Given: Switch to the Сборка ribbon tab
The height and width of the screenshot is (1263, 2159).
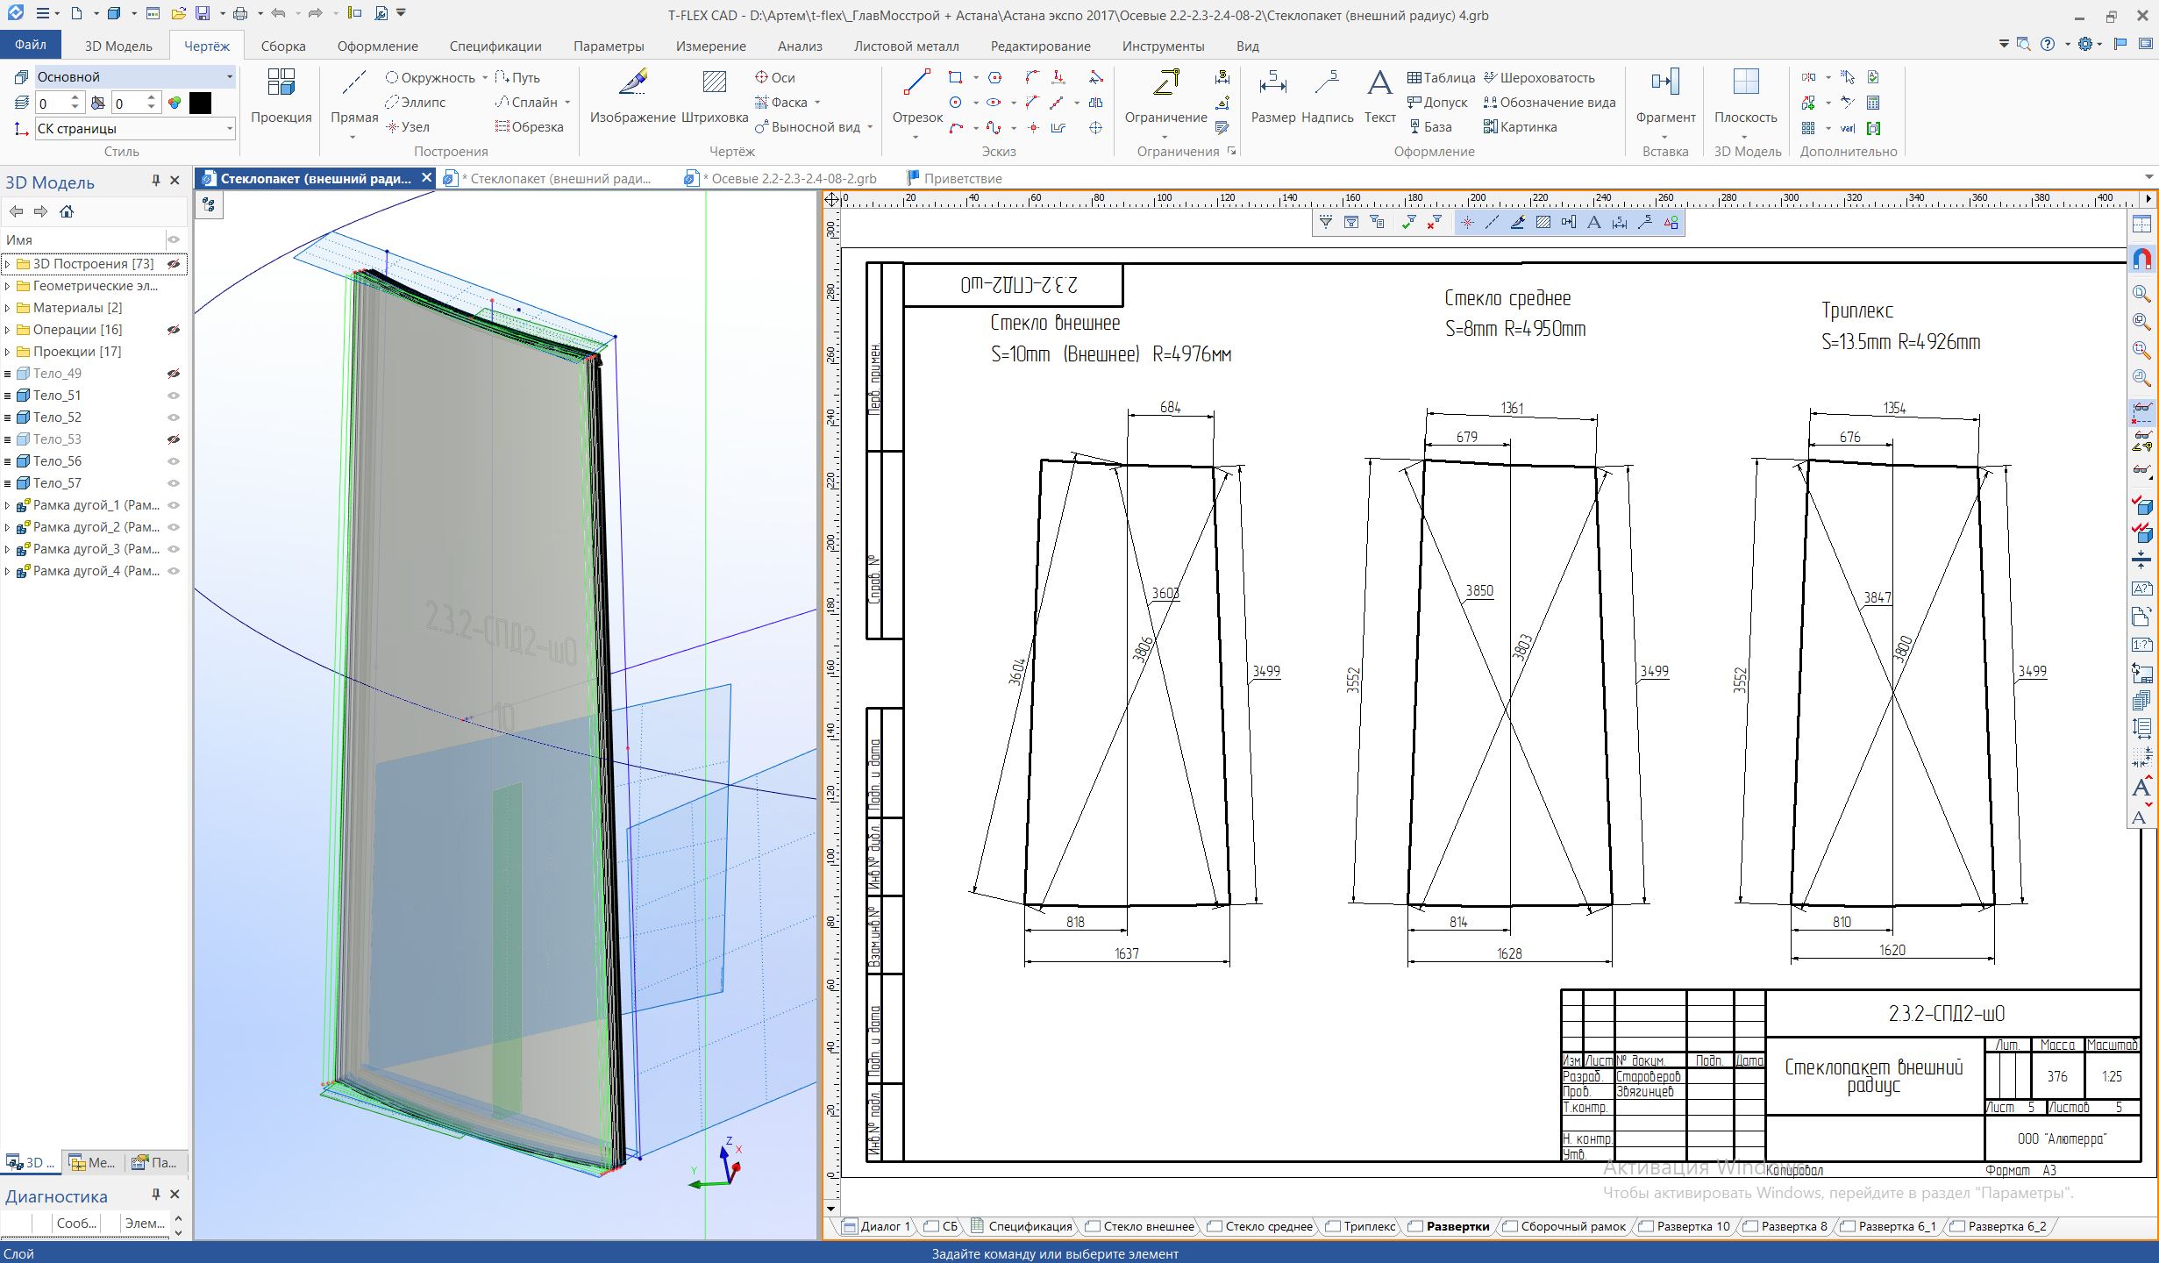Looking at the screenshot, I should coord(283,46).
